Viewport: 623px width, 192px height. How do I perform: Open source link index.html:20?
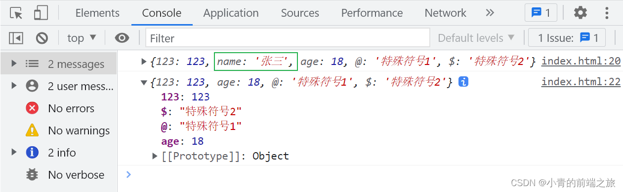coord(581,61)
